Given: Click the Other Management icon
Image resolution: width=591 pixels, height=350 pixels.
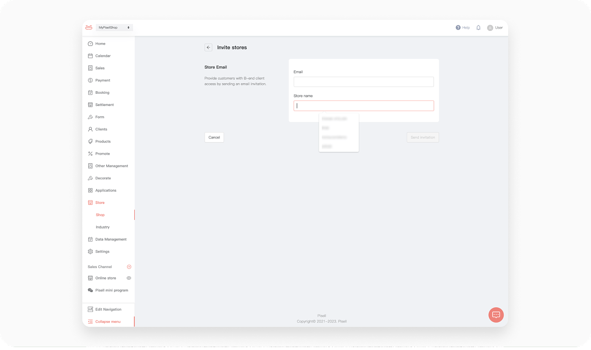Looking at the screenshot, I should [x=90, y=166].
